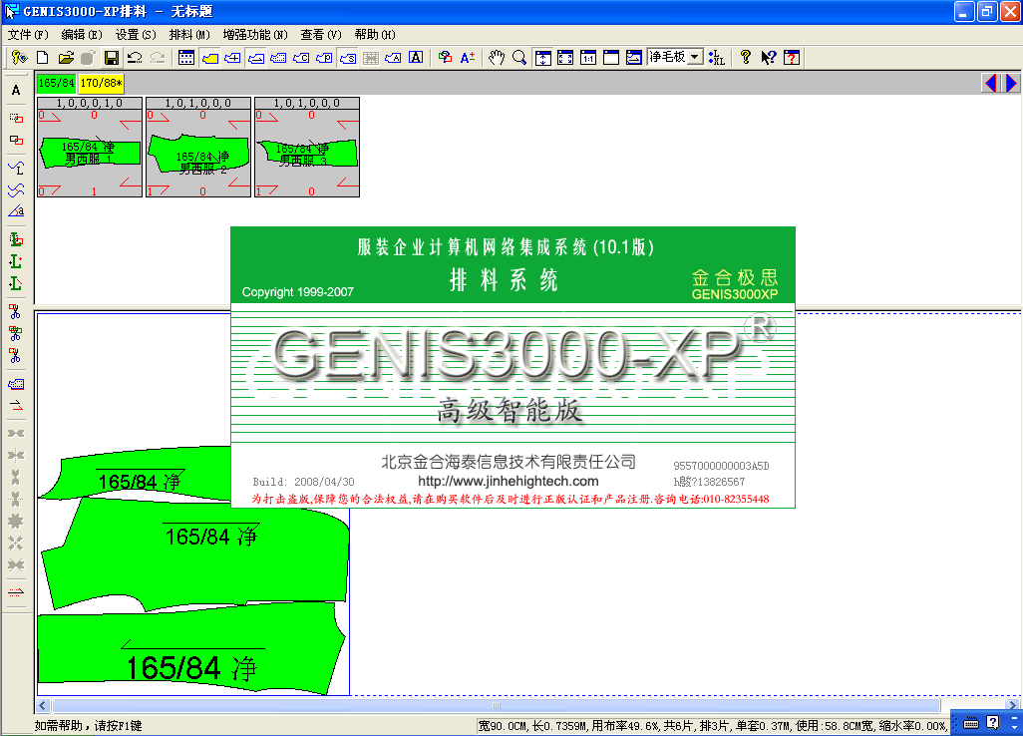Click the pattern piece icon labeled S
The height and width of the screenshot is (736, 1023).
point(348,58)
